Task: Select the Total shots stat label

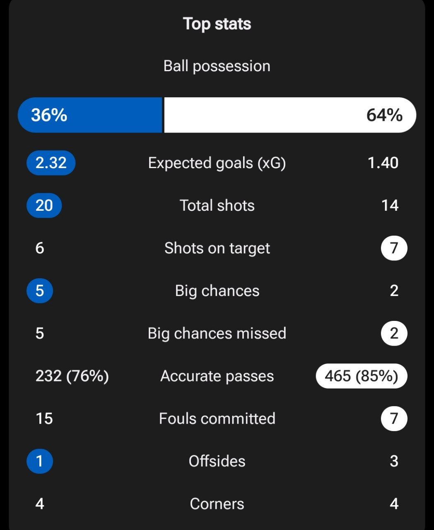Action: [x=217, y=205]
